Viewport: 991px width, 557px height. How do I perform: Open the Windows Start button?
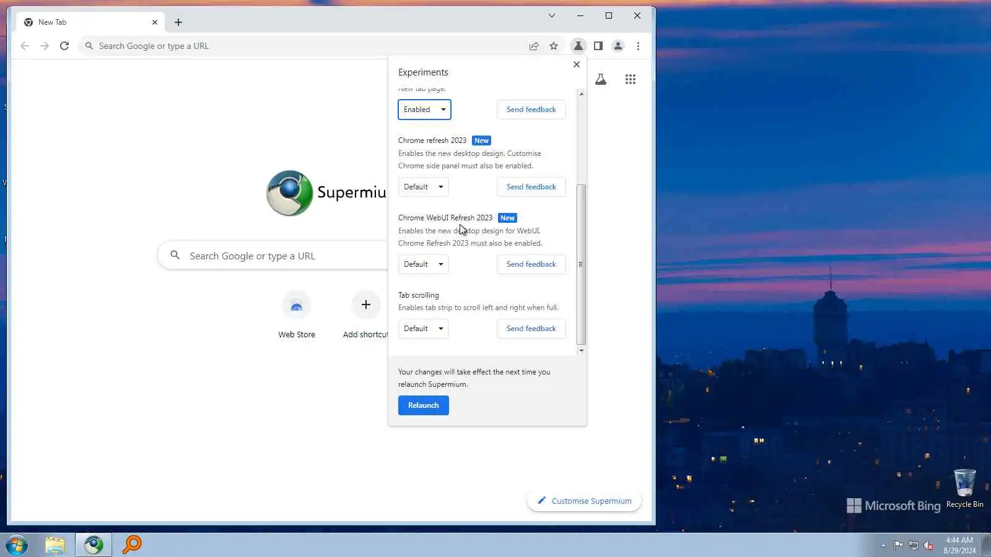(16, 545)
